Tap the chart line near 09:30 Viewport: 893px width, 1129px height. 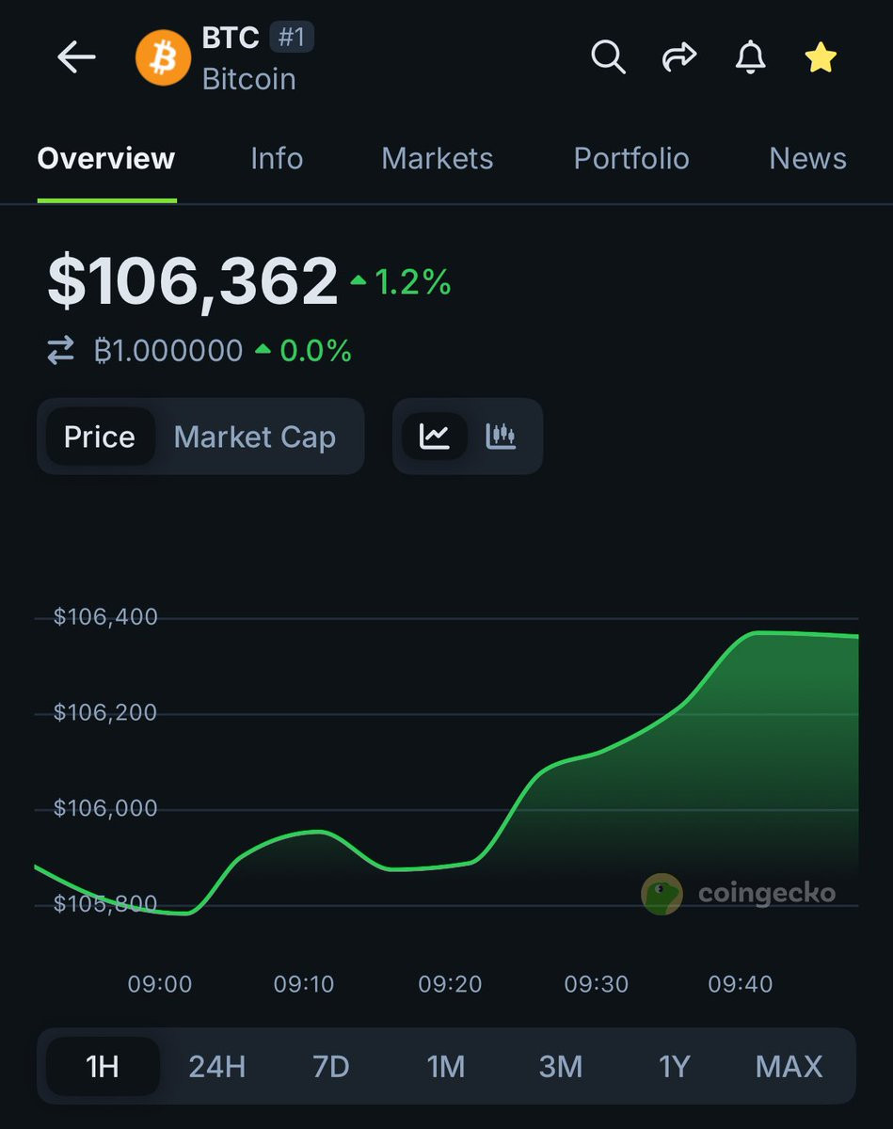pyautogui.click(x=596, y=753)
